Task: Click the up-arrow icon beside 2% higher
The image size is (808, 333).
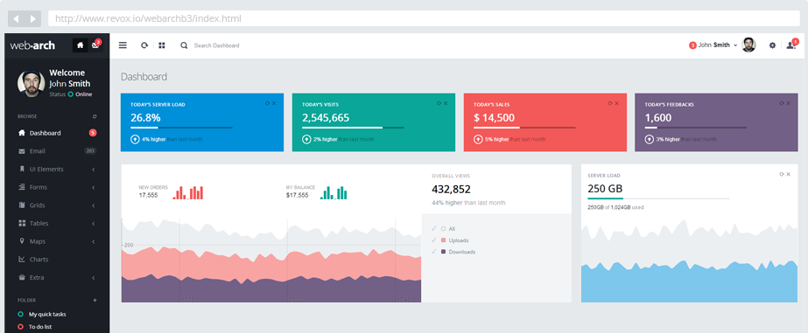Action: (x=306, y=139)
